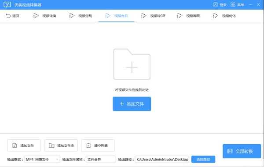Viewport: 264px width, 167px height.
Task: Click the 输出路径 path field
Action: coord(162,159)
